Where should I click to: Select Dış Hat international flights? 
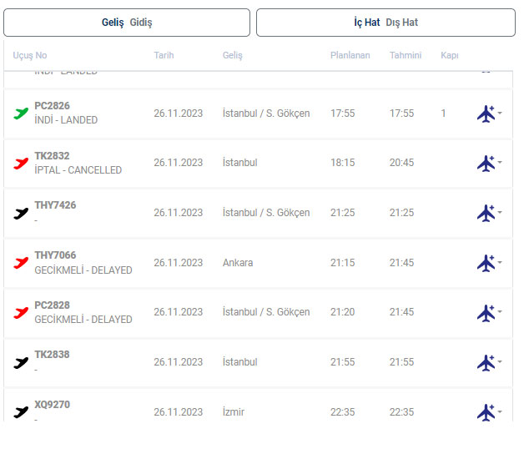click(x=402, y=23)
